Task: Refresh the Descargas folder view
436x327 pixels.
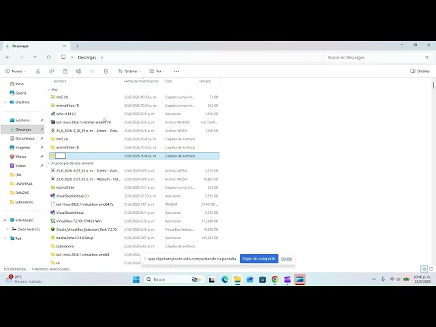Action: point(48,57)
